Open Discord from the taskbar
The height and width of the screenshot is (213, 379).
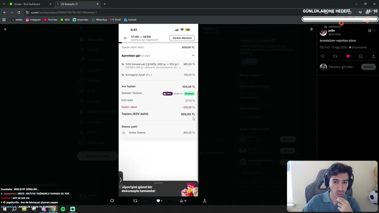(44, 209)
